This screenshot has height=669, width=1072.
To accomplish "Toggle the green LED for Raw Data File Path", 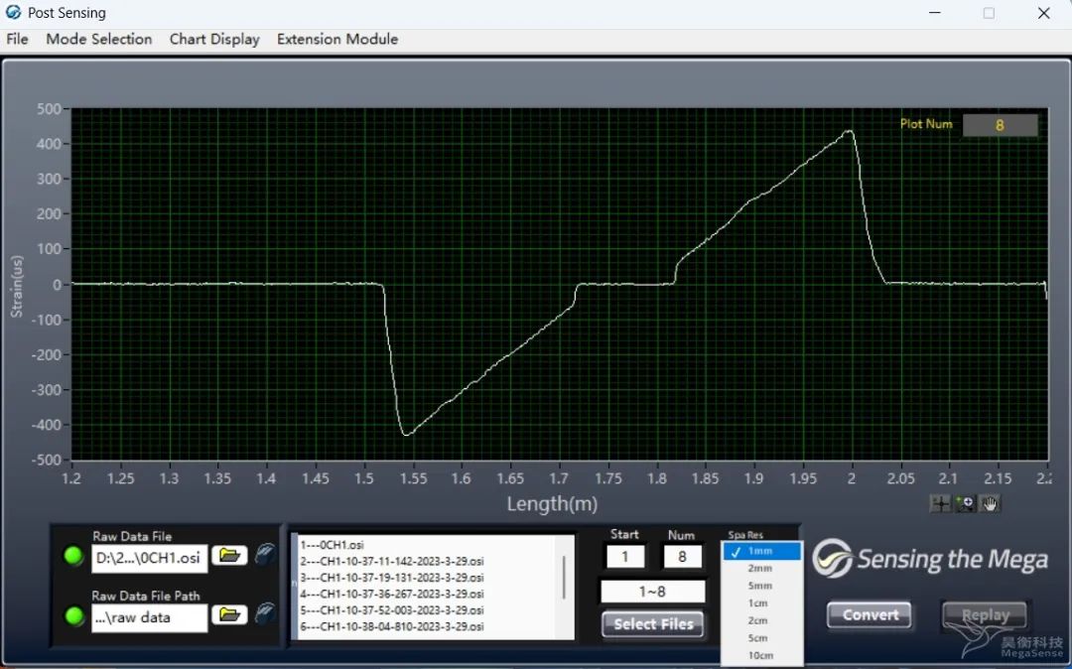I will pyautogui.click(x=73, y=616).
